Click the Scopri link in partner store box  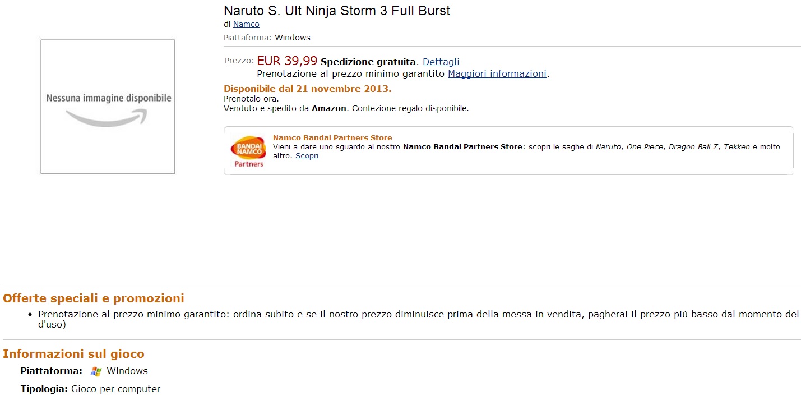pyautogui.click(x=307, y=156)
